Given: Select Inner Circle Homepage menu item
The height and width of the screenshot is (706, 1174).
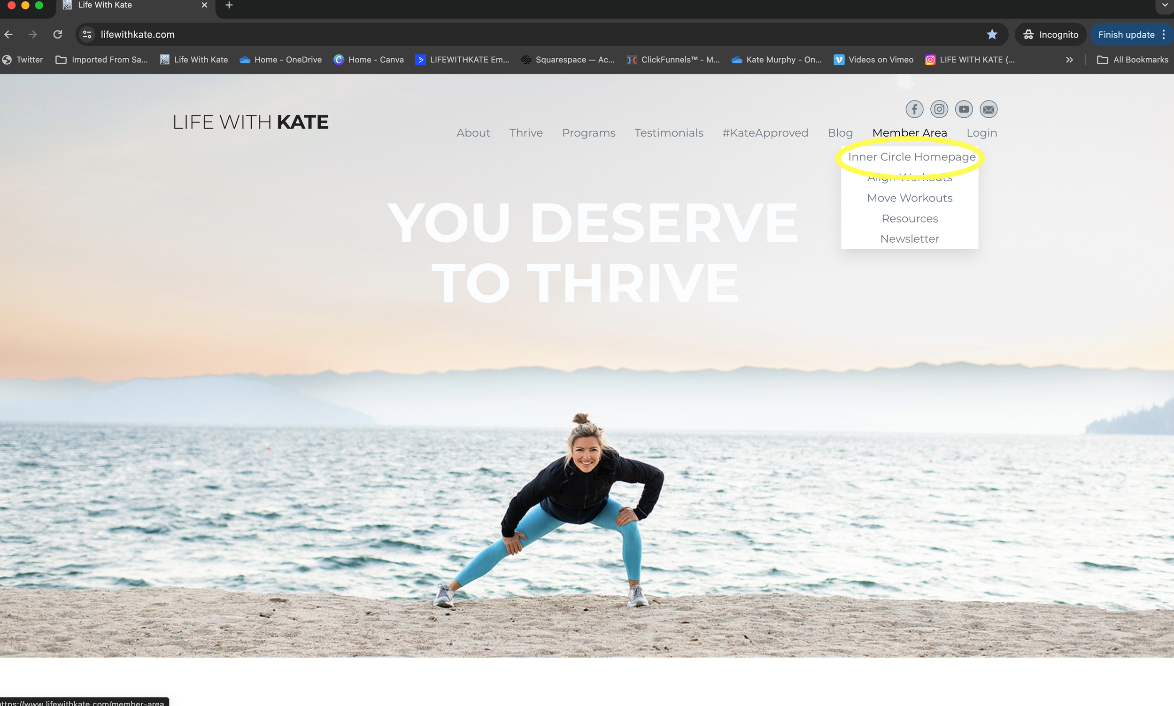Looking at the screenshot, I should tap(911, 157).
